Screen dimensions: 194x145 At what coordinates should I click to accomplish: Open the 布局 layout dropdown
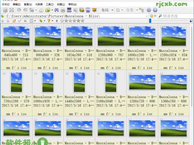tap(107, 10)
